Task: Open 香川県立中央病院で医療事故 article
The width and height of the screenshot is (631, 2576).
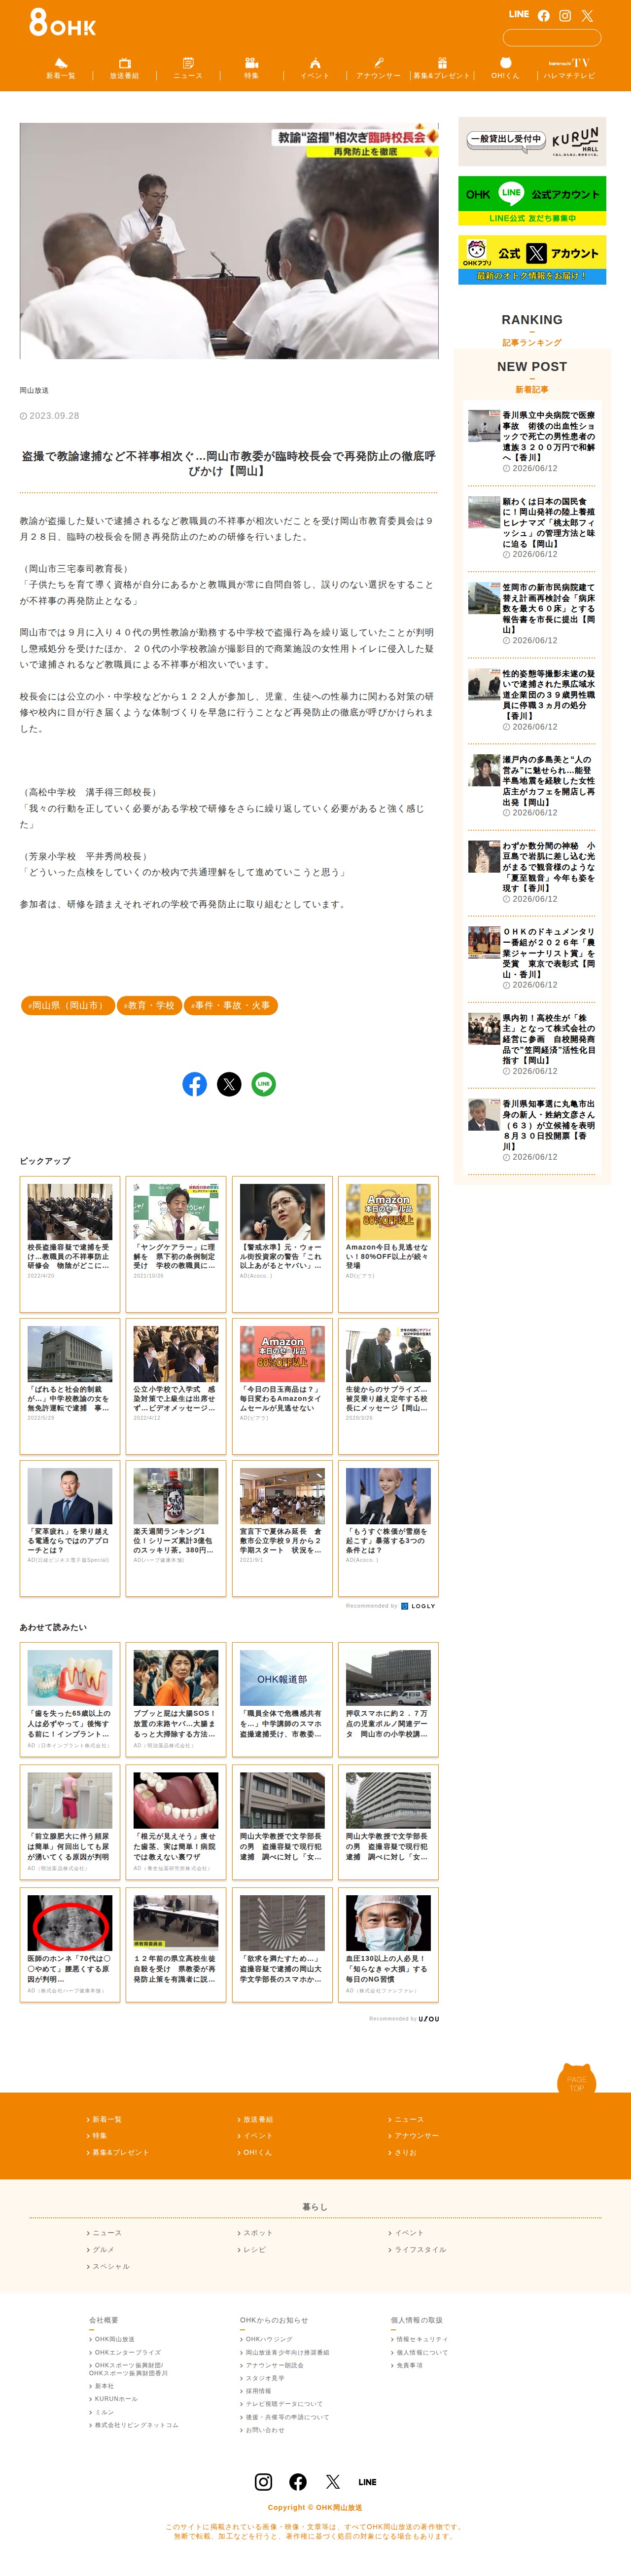Action: (x=532, y=441)
